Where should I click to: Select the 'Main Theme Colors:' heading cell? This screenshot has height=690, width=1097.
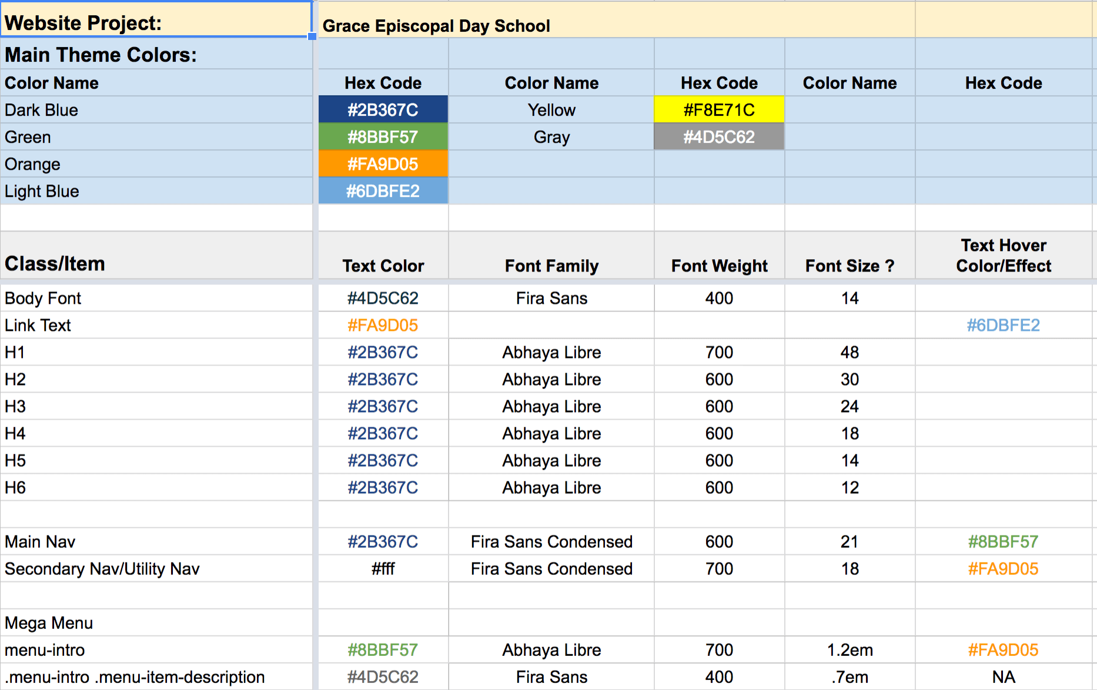(156, 54)
